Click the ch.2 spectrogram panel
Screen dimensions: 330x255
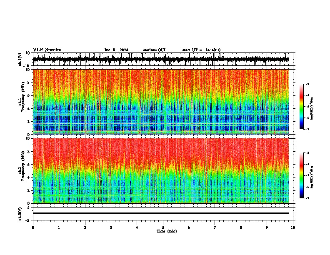pos(160,171)
